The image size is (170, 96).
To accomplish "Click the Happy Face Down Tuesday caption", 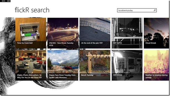I will 62,76.
